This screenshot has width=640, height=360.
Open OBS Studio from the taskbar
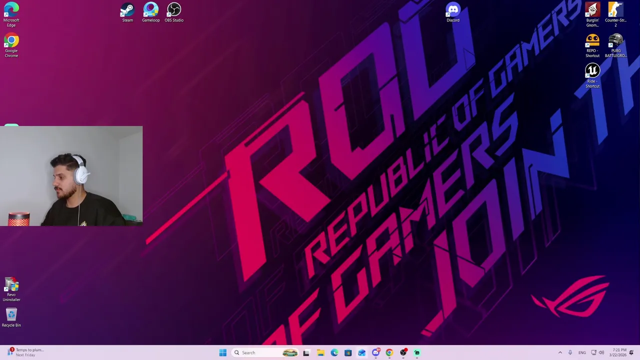tap(403, 352)
